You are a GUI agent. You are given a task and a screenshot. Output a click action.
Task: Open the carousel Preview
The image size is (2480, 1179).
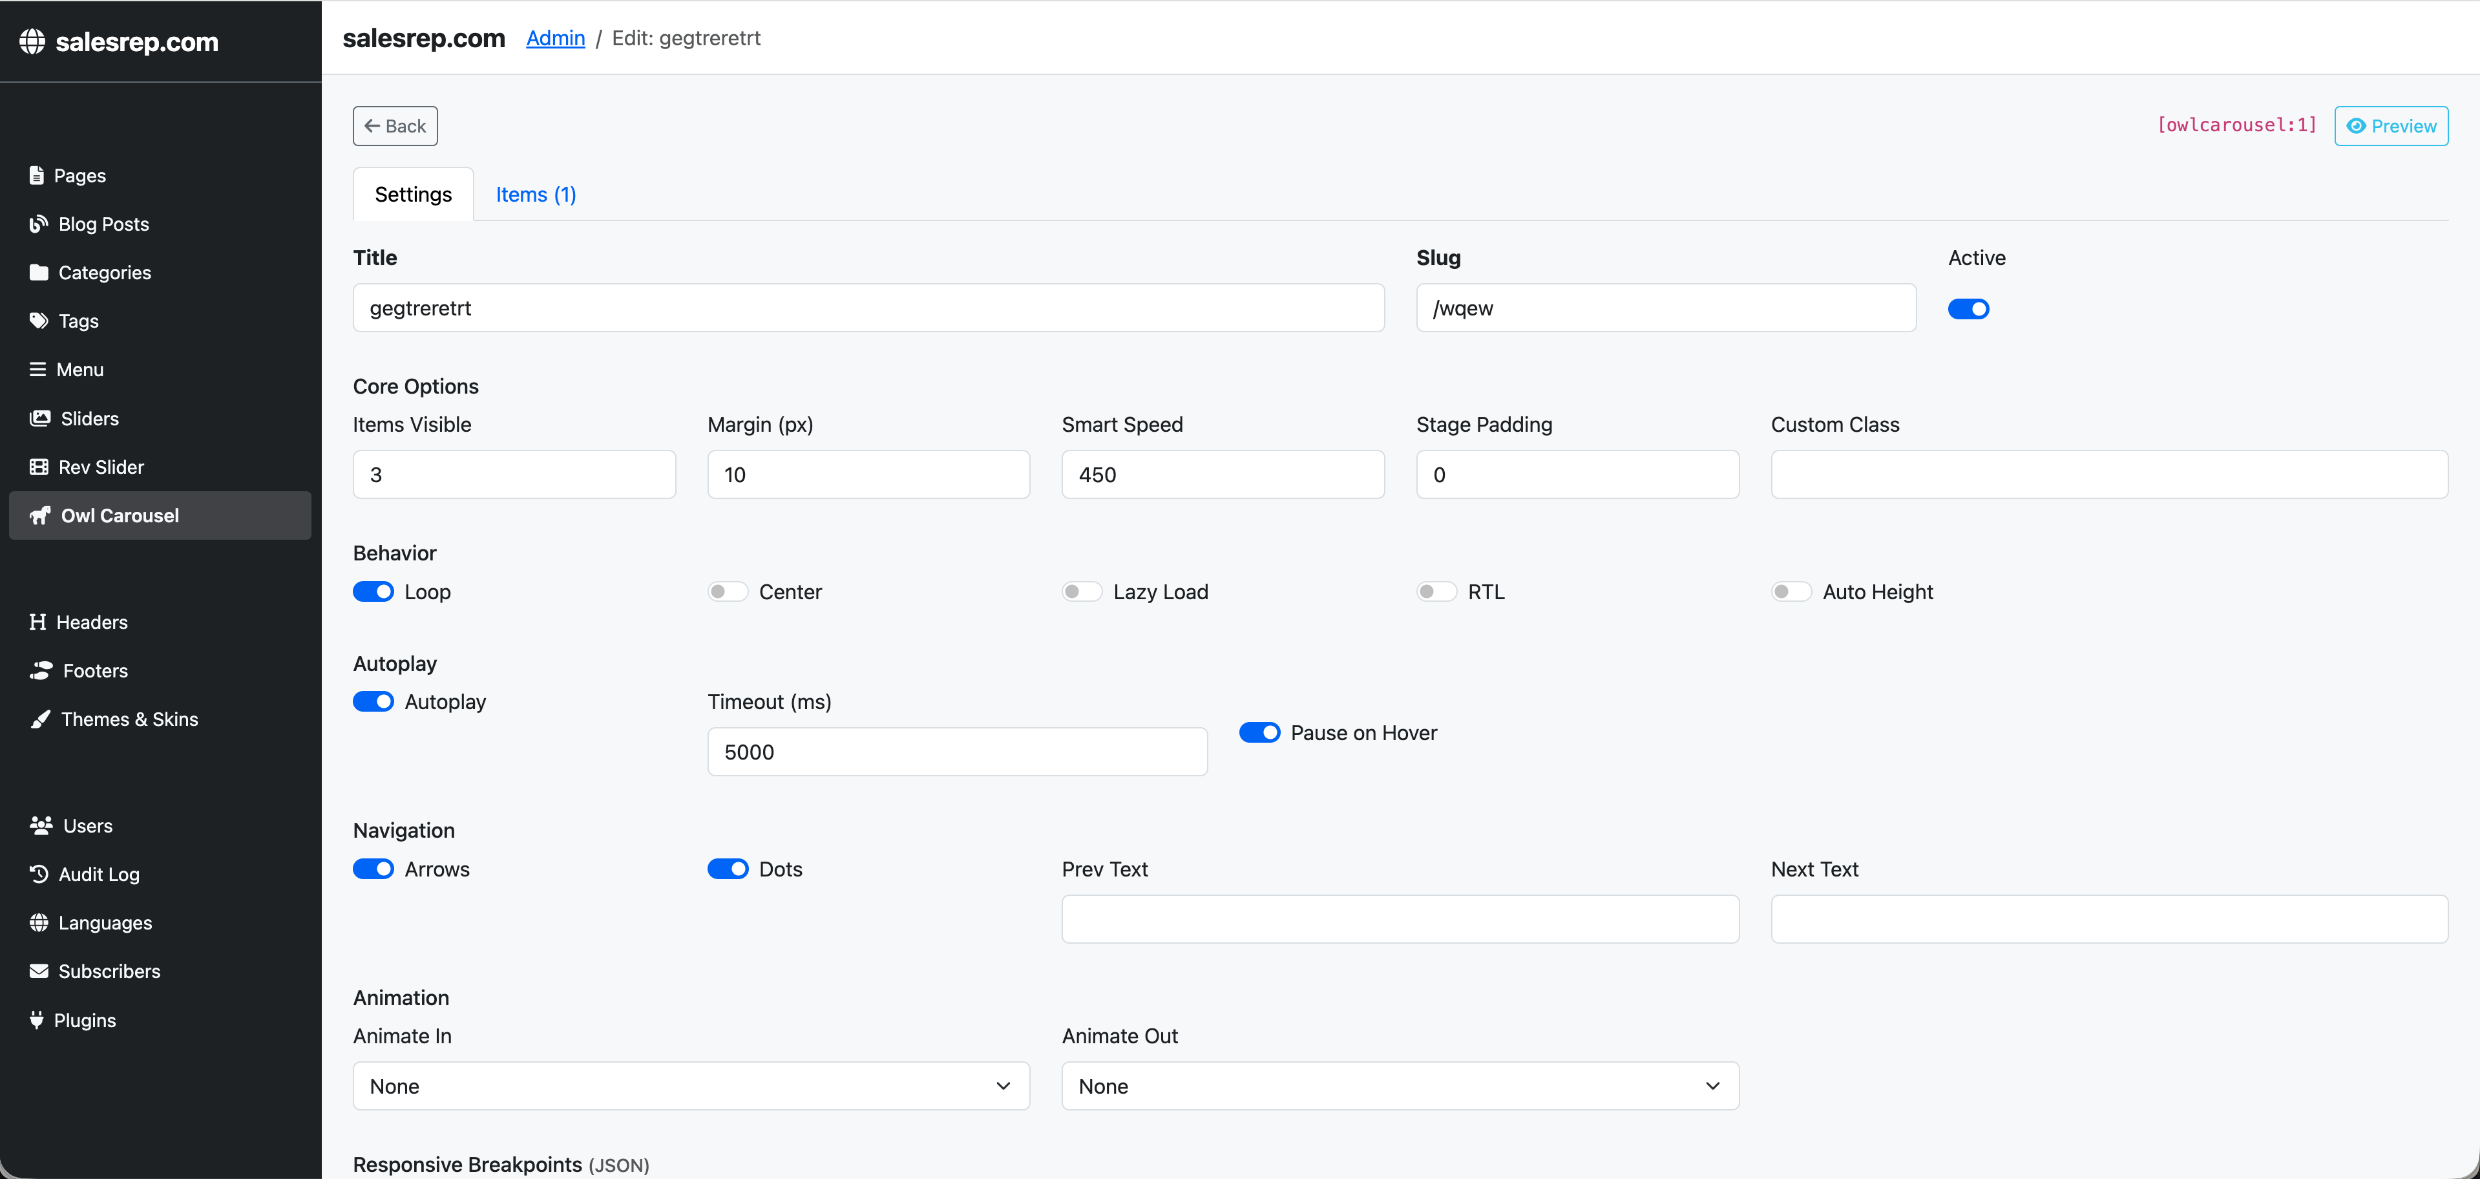click(x=2391, y=125)
